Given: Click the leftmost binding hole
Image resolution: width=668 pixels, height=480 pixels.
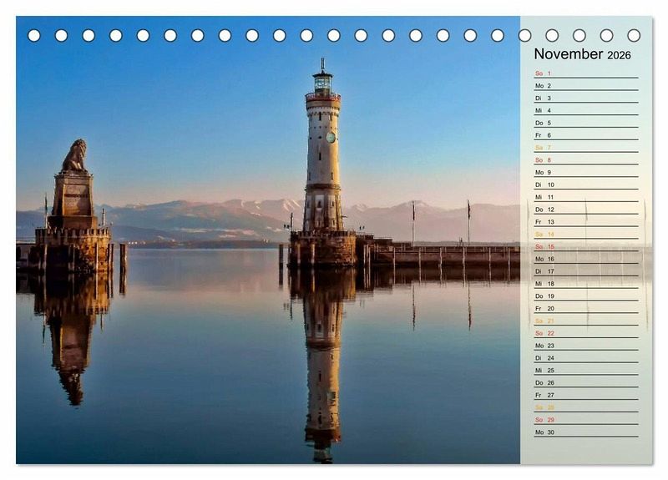Looking at the screenshot, I should click(x=34, y=35).
